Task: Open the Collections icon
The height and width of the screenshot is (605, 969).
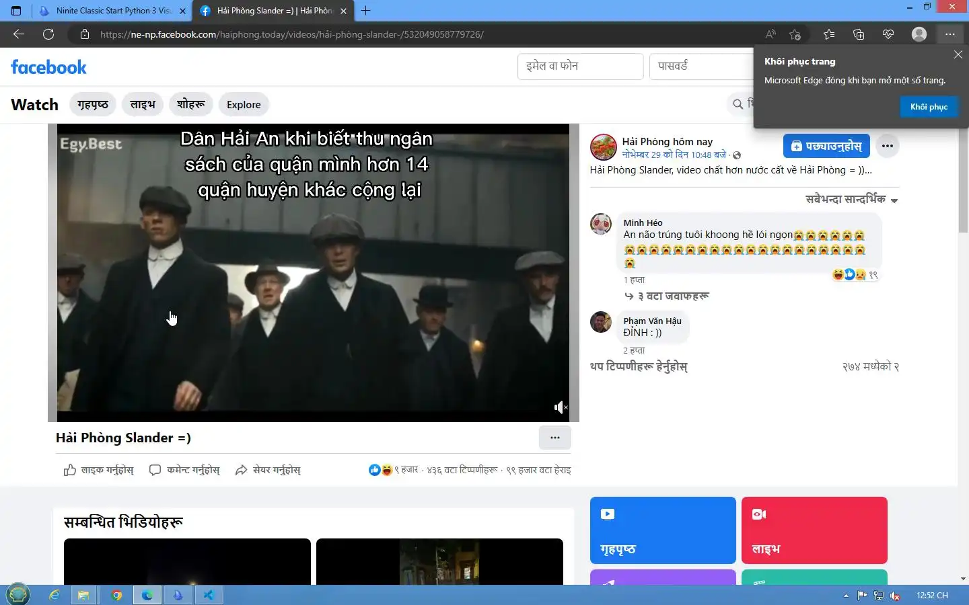Action: pos(859,34)
